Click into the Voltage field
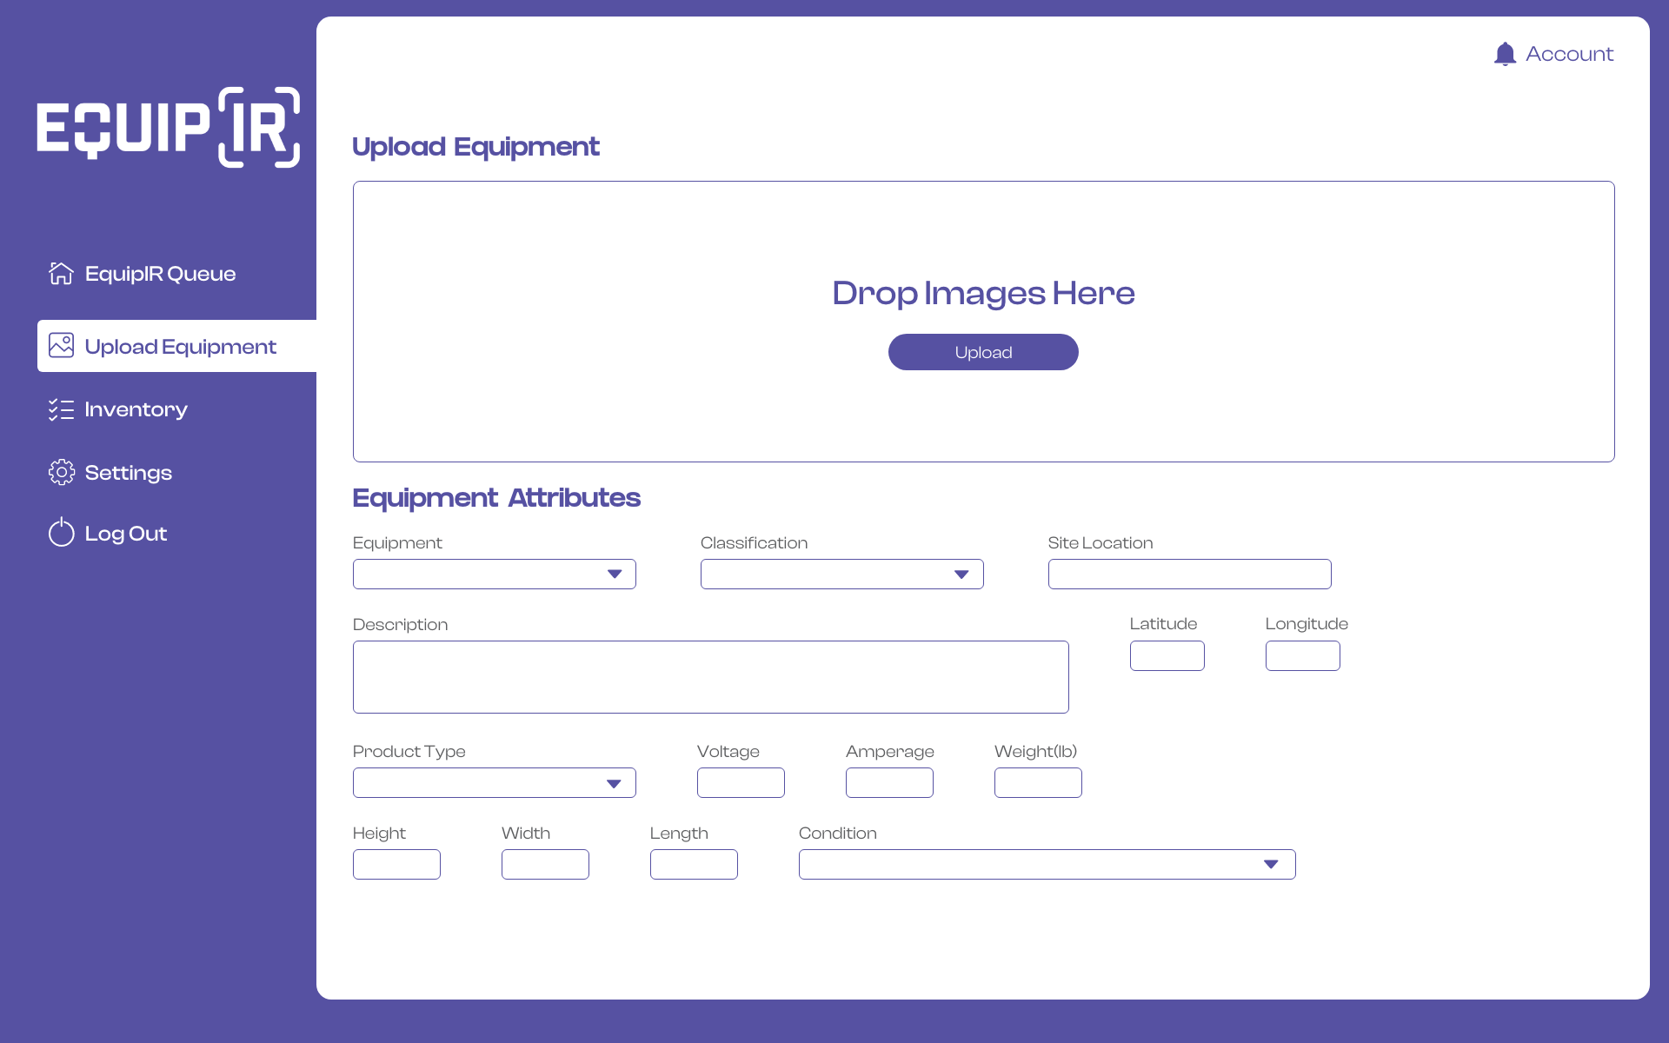1669x1043 pixels. pos(741,782)
